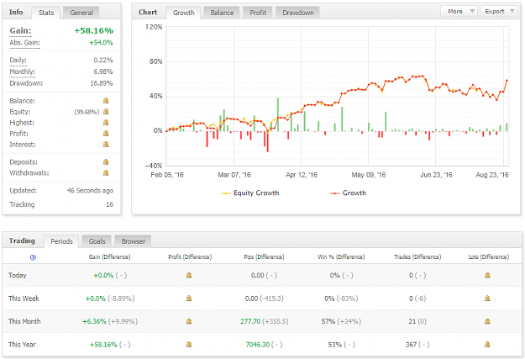Open the Goals tab in Trading
Image resolution: width=525 pixels, height=359 pixels.
tap(97, 241)
